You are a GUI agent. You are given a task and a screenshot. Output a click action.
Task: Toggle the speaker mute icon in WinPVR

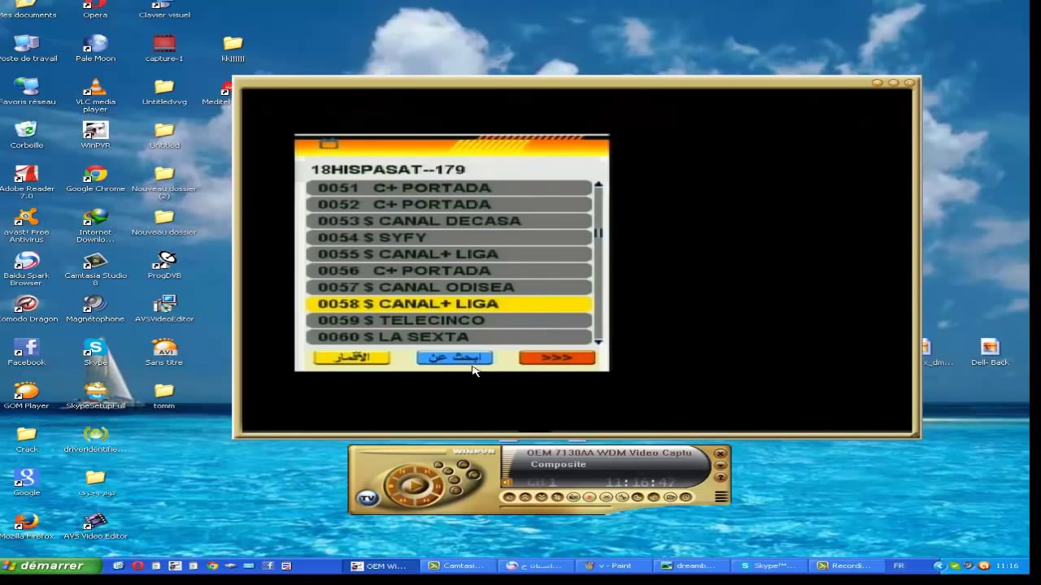pos(507,482)
